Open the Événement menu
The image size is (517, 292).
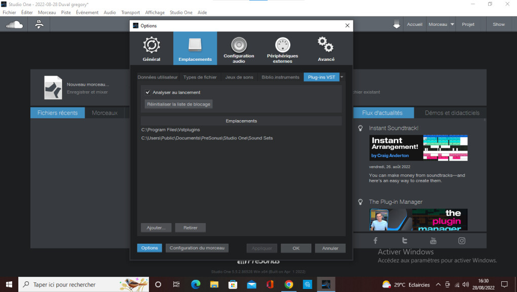tap(87, 13)
